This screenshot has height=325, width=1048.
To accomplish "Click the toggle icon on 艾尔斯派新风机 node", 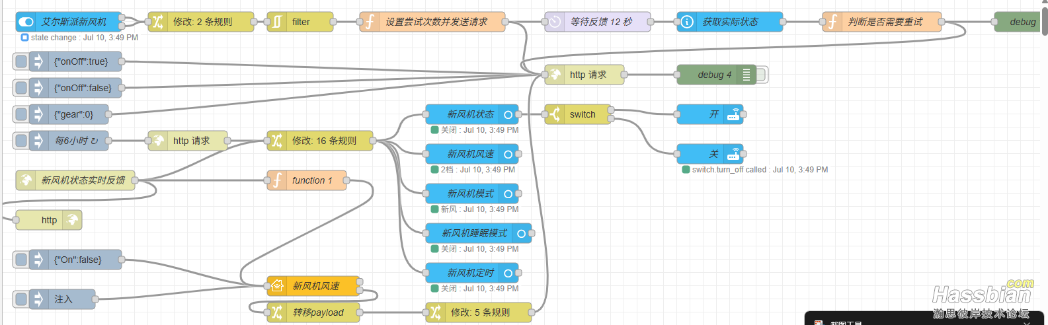I will [x=26, y=22].
